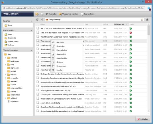Select Bearbeiten in the context menu
Viewport: 153px width, 124px height.
pos(67,46)
